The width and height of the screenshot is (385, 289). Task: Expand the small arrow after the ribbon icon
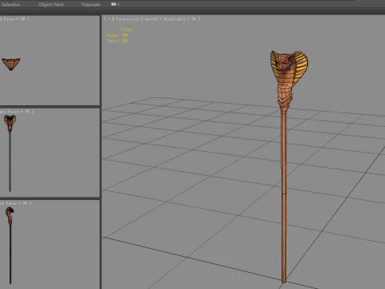[119, 5]
